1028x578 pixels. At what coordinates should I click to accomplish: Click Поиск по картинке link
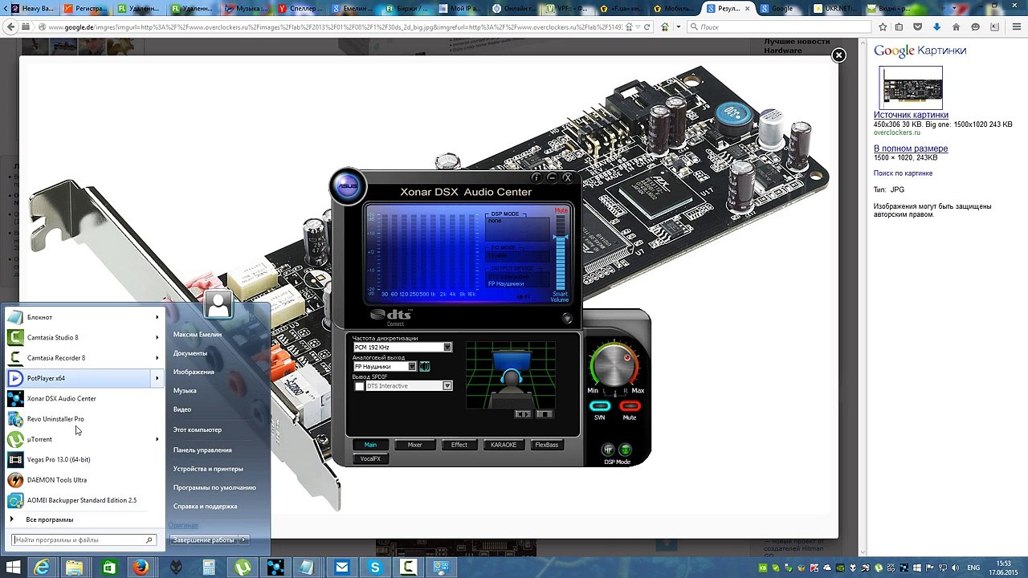pos(903,173)
